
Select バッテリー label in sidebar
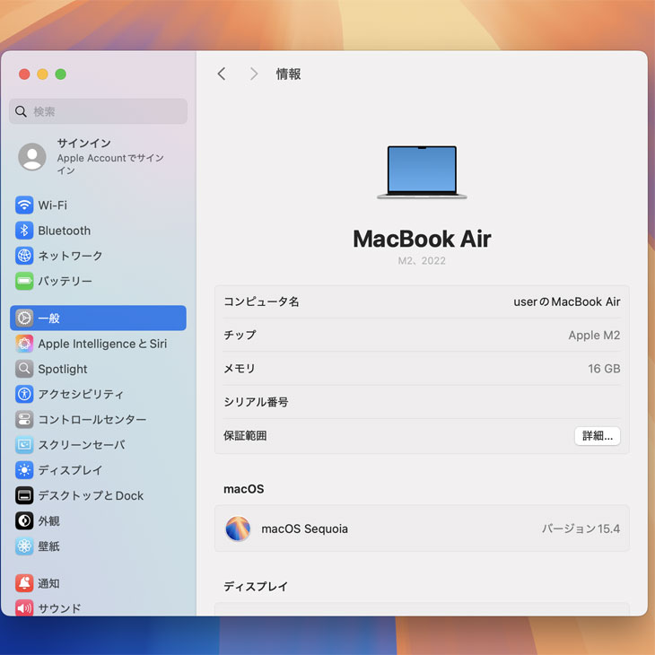tap(65, 281)
